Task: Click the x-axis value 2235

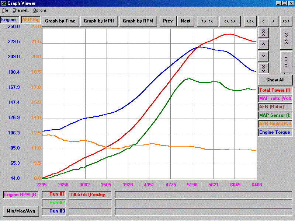Action: pyautogui.click(x=42, y=185)
